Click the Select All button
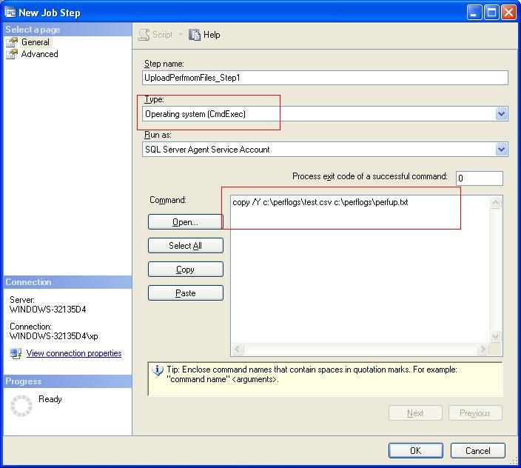The width and height of the screenshot is (521, 468). [x=185, y=246]
